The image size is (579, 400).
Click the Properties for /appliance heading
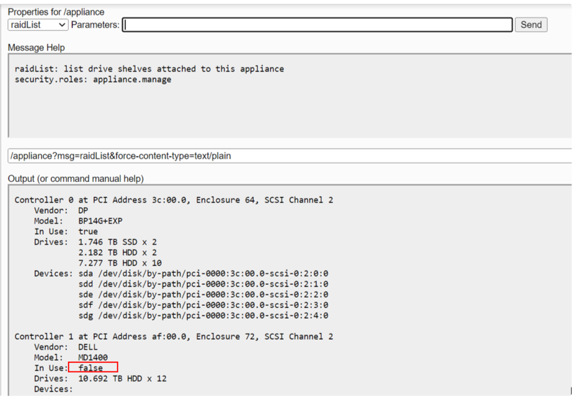58,9
